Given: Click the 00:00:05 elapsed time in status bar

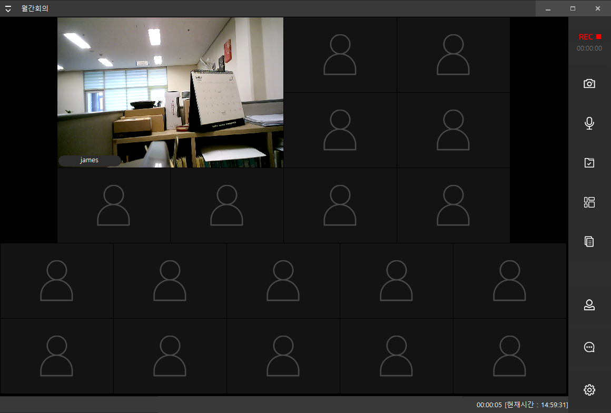Looking at the screenshot, I should click(x=489, y=405).
